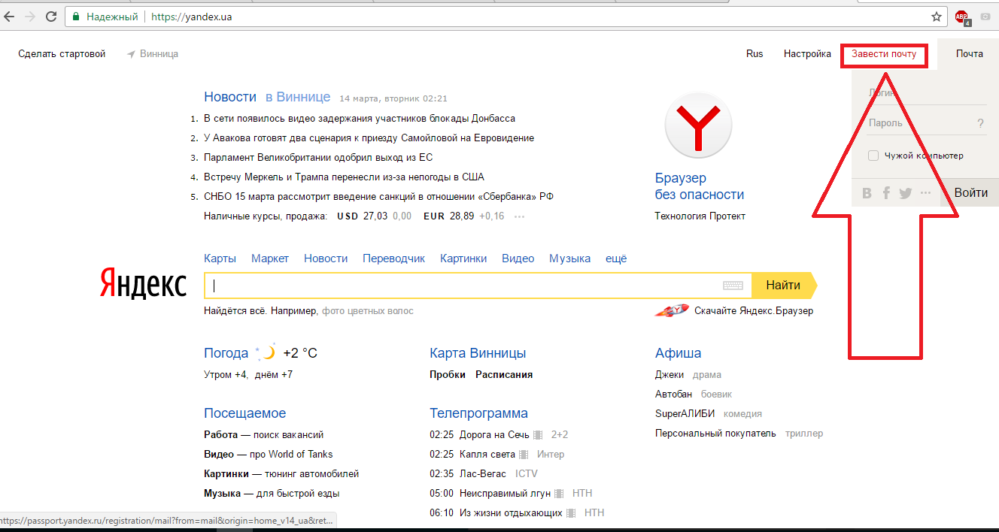Screen dimensions: 999x532
Task: Click the grey extension icon right of ABP
Action: point(985,17)
